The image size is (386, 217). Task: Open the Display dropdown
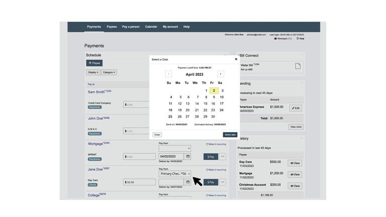(x=93, y=72)
